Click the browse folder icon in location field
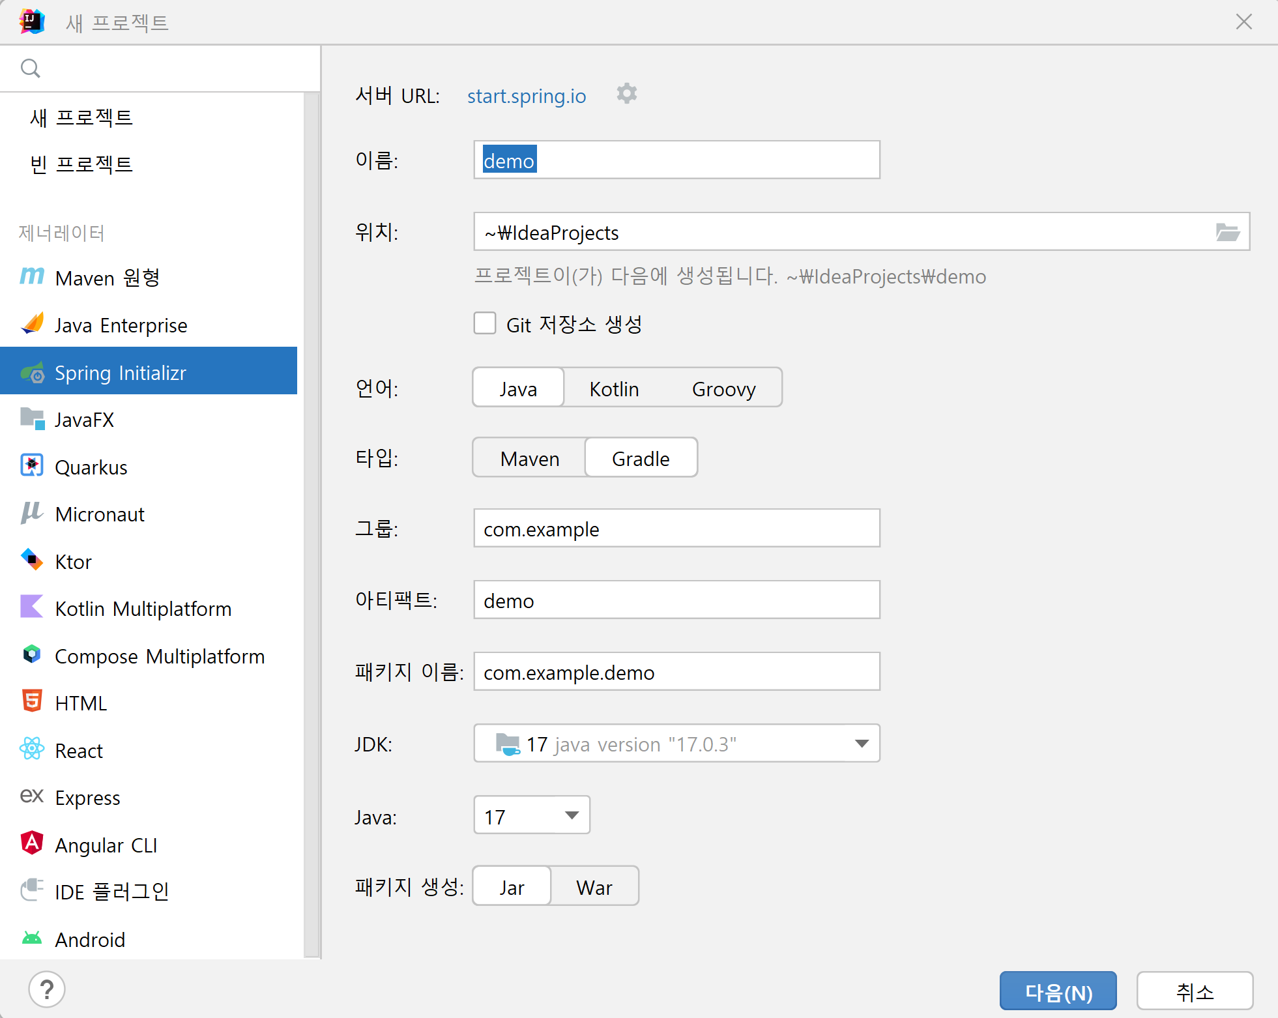1278x1018 pixels. point(1227,232)
